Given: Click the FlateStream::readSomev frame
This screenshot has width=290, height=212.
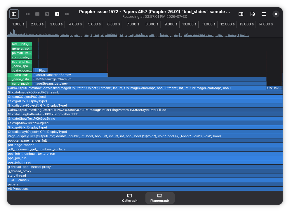Looking at the screenshot, I should [70, 75].
